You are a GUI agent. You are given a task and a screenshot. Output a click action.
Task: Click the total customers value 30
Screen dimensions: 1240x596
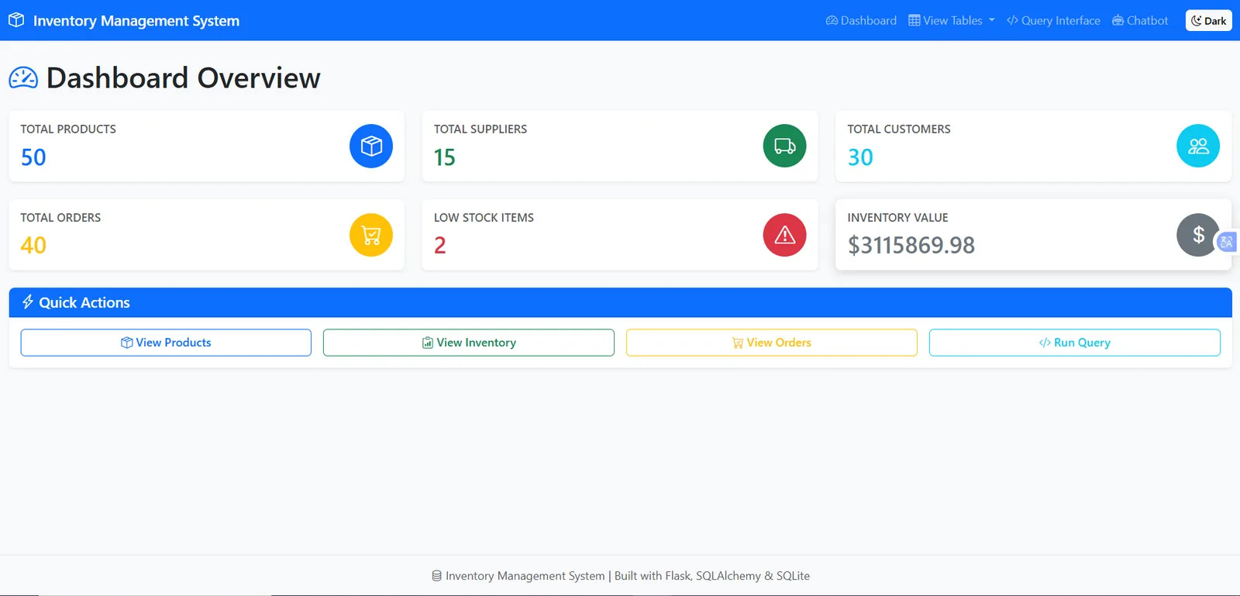(860, 157)
